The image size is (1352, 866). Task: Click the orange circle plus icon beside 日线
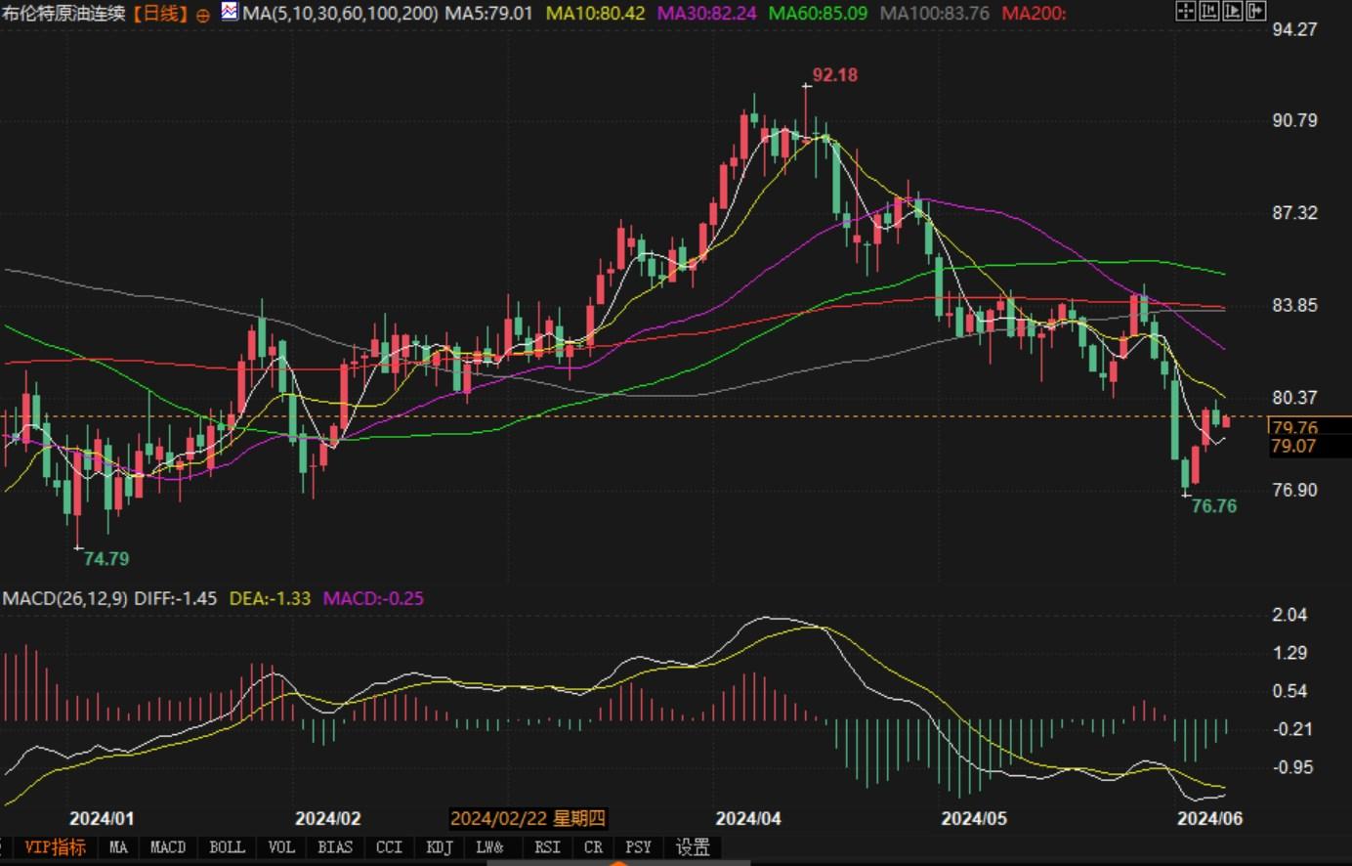[x=203, y=15]
